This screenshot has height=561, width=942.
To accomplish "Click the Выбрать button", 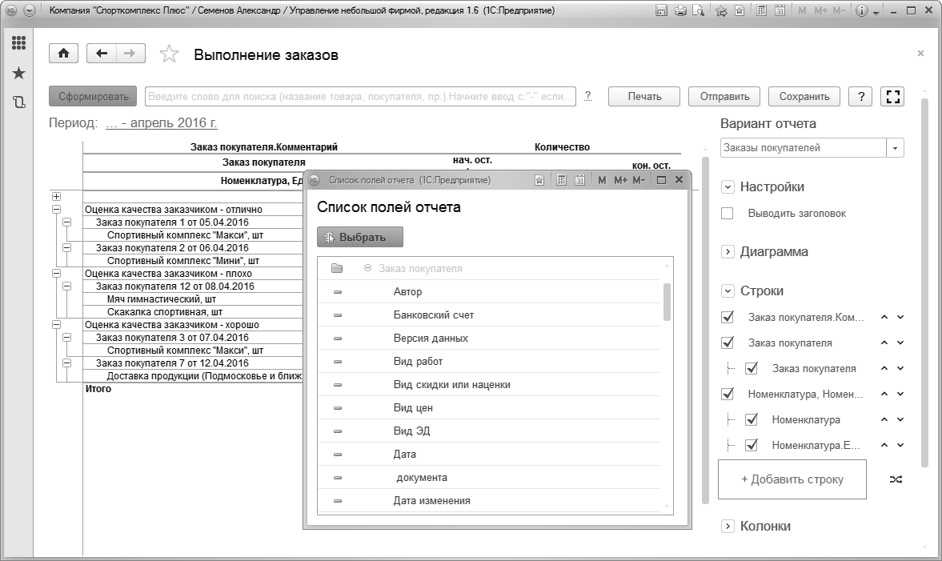I will (360, 237).
